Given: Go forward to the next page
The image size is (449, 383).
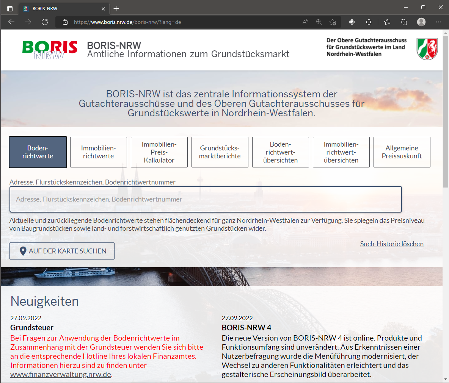Looking at the screenshot, I should [28, 22].
